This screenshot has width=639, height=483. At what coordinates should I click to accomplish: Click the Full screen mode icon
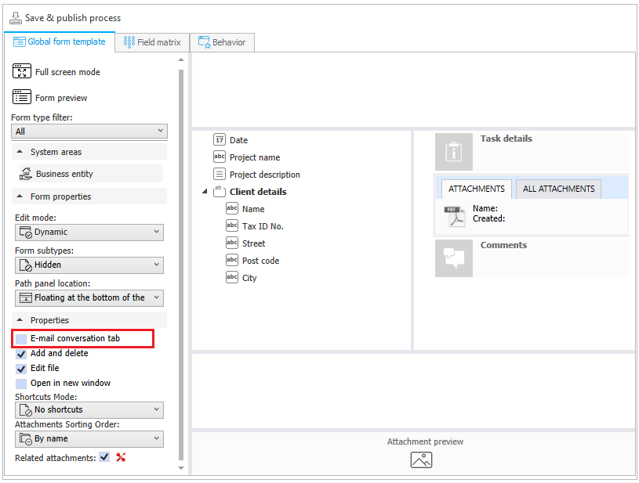click(x=22, y=71)
